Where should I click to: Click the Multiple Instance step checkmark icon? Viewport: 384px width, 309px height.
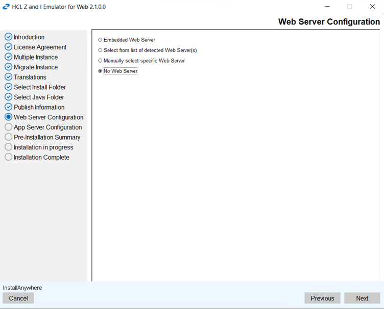tap(8, 57)
